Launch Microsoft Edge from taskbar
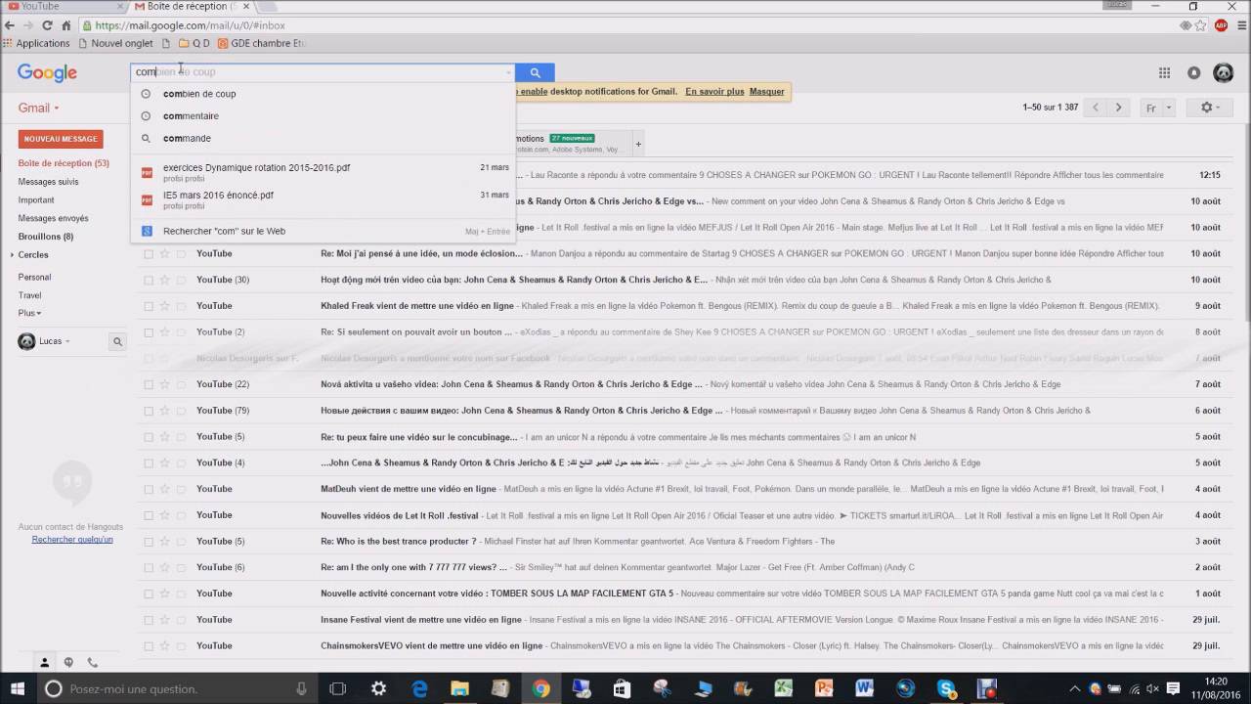Image resolution: width=1251 pixels, height=704 pixels. pos(419,688)
